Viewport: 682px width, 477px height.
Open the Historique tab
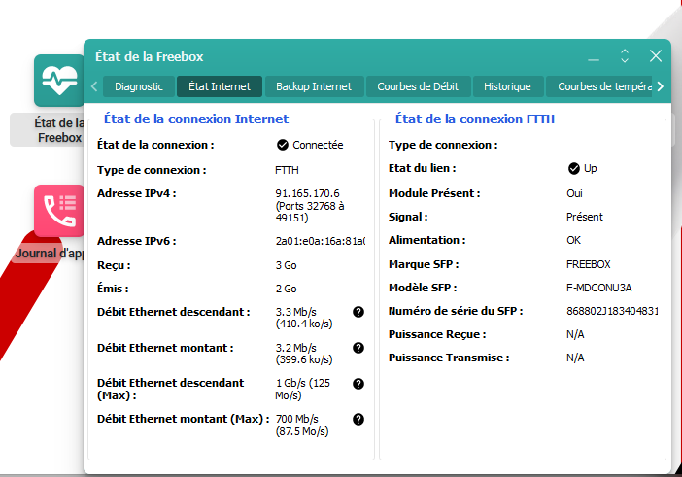[x=507, y=86]
